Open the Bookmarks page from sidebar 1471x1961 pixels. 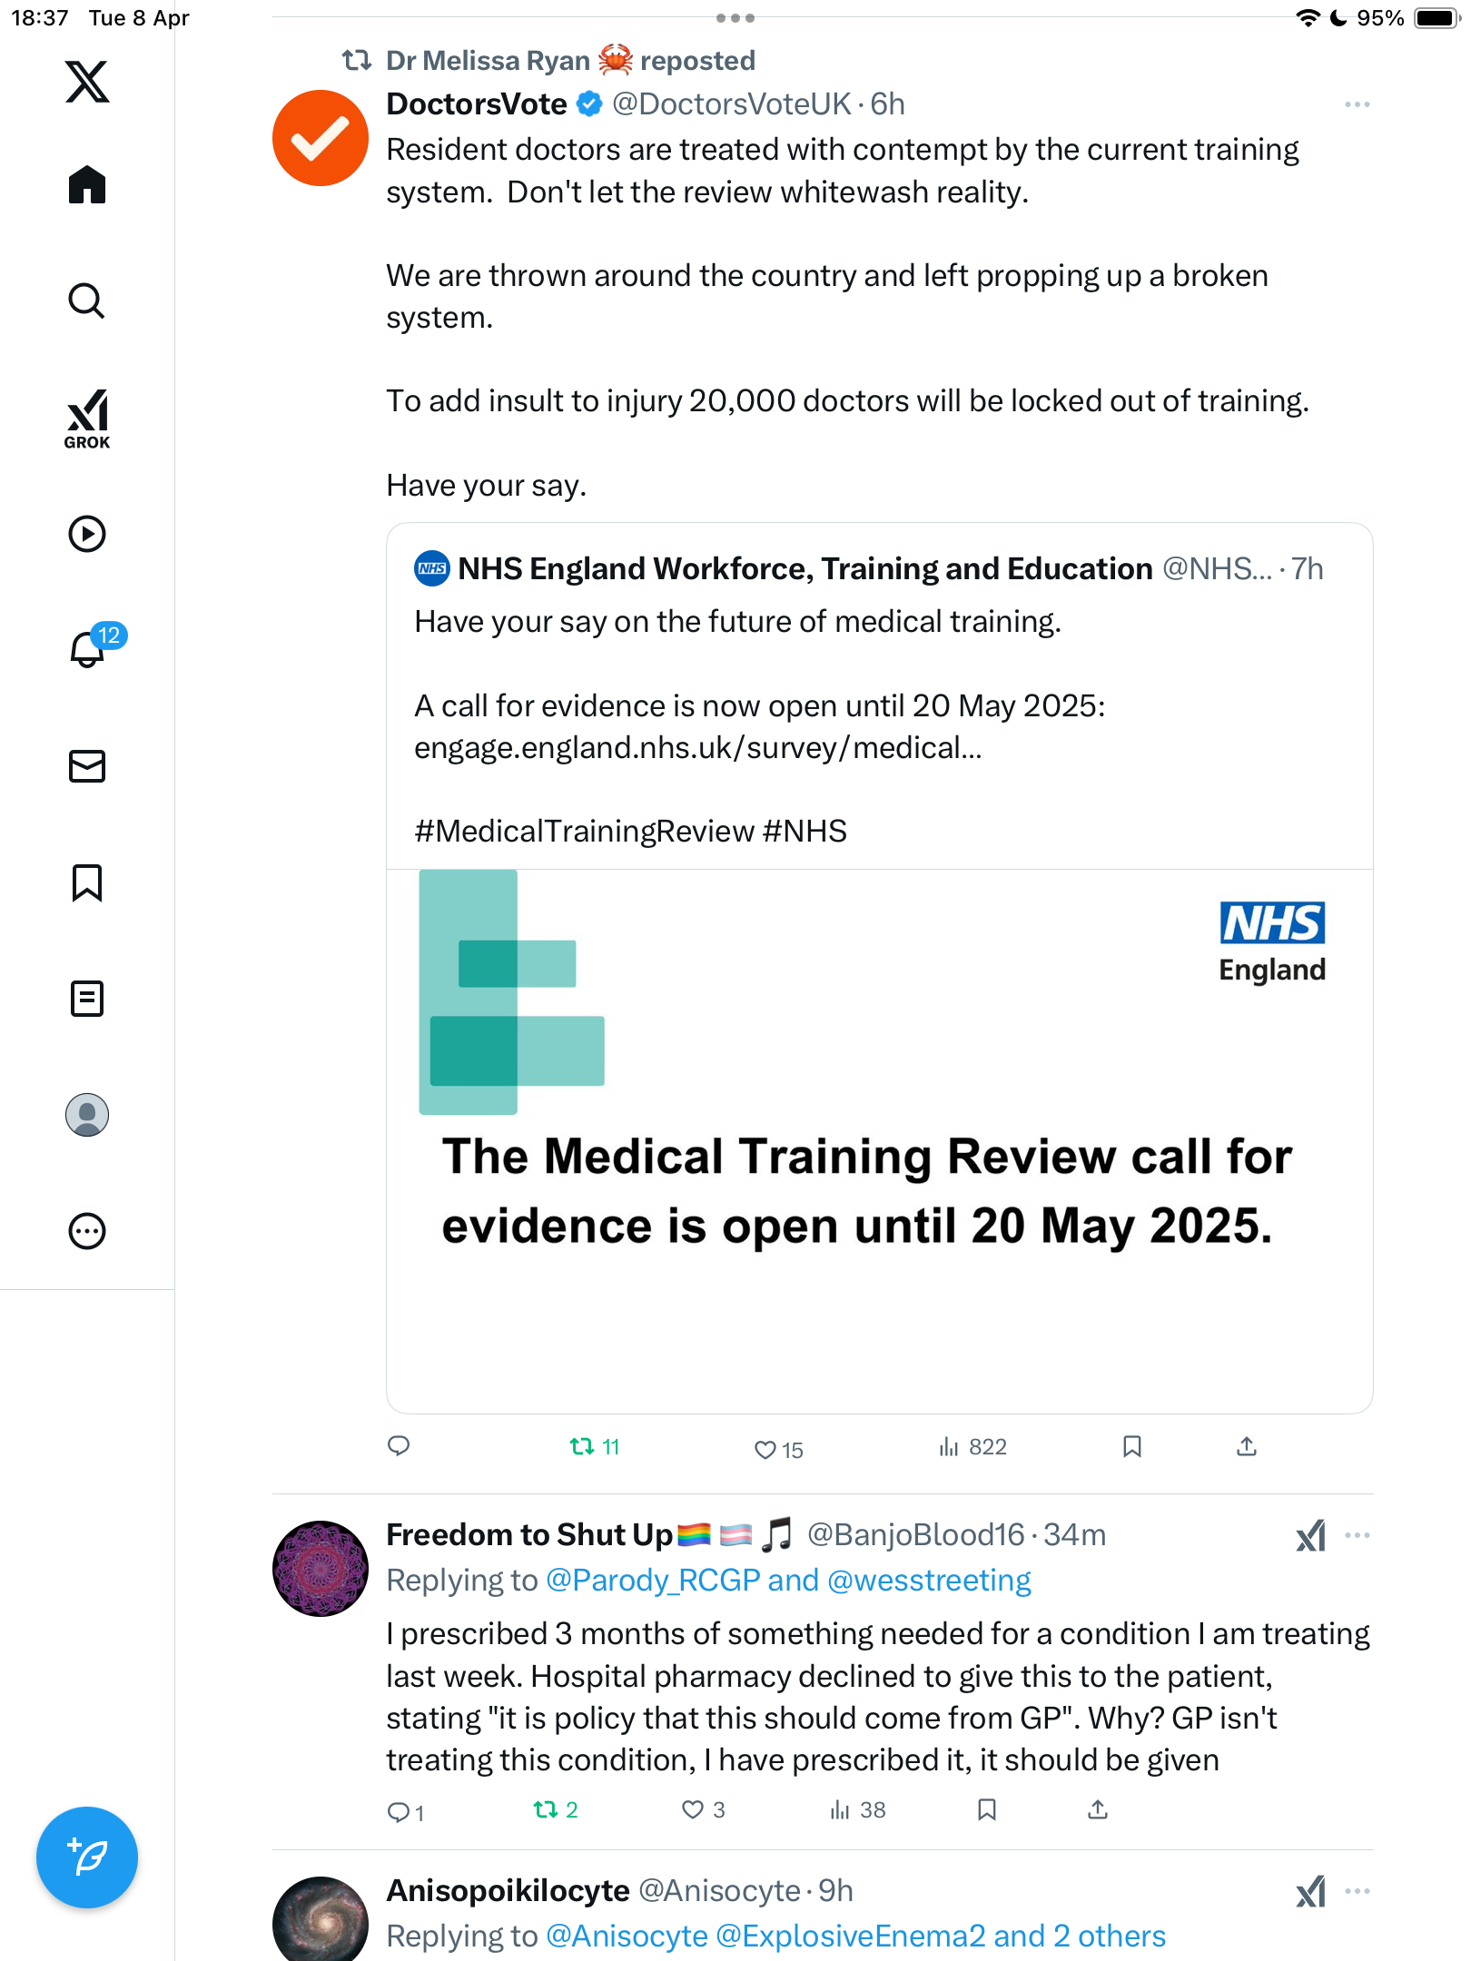[x=87, y=882]
